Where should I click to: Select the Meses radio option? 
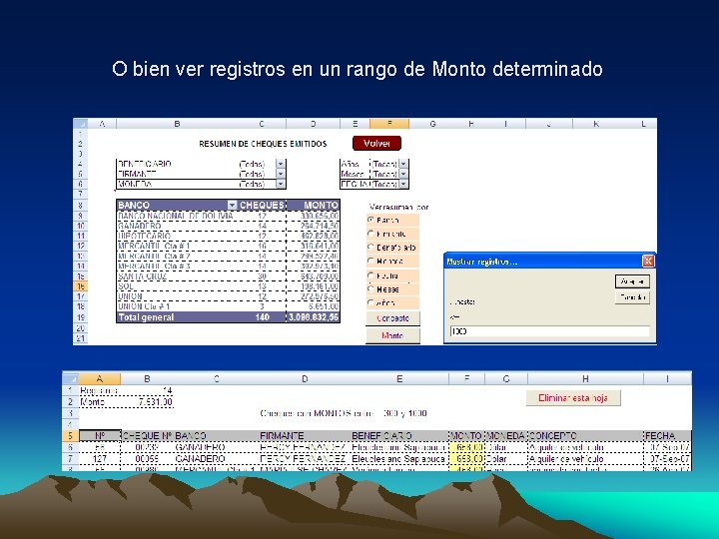[370, 289]
